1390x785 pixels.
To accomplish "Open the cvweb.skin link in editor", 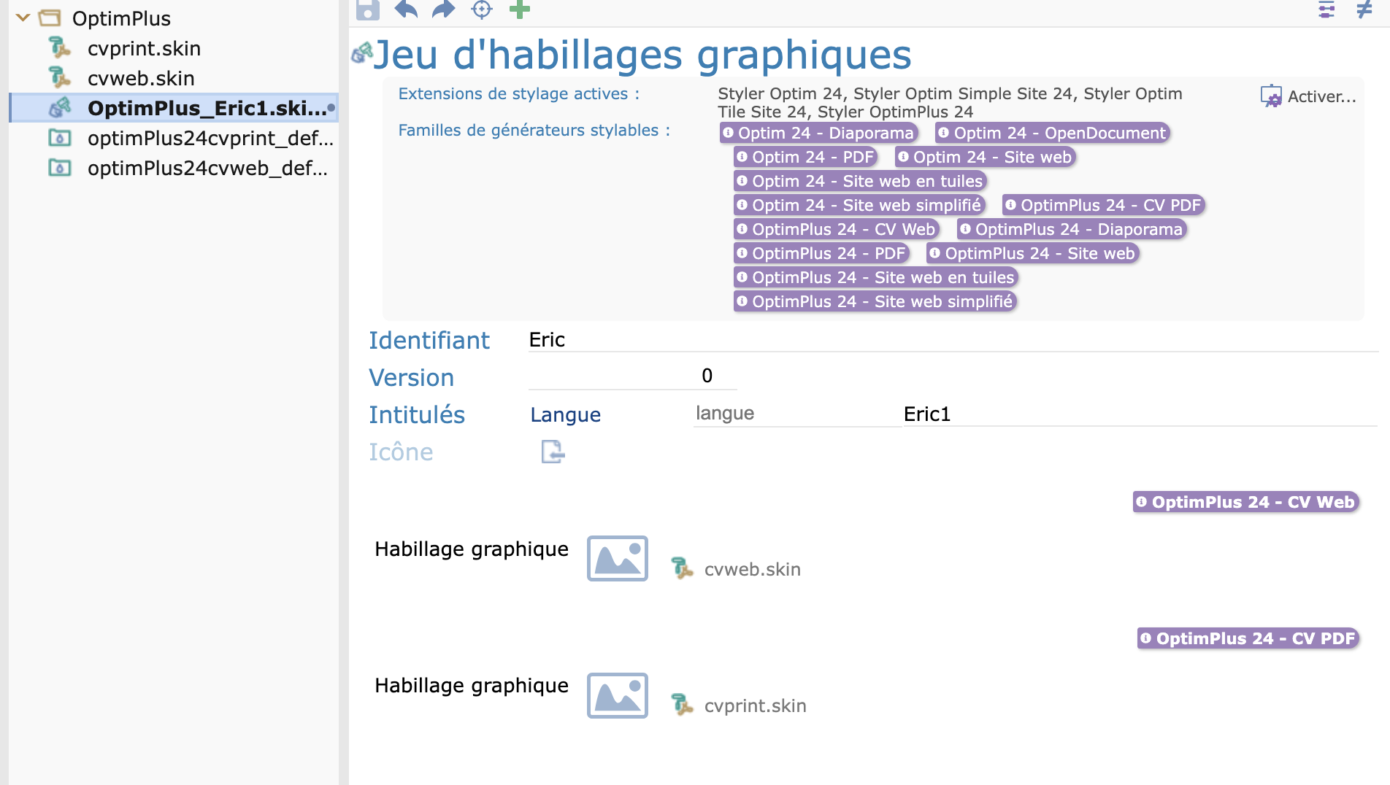I will 752,569.
